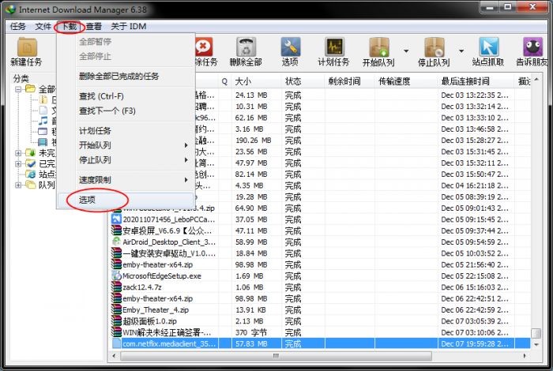Choose 查找 (Ctrl-F) menu entry

coord(126,96)
